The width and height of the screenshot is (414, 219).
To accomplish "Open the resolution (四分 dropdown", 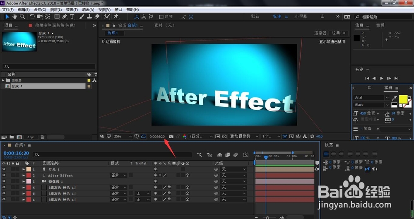I will click(201, 136).
